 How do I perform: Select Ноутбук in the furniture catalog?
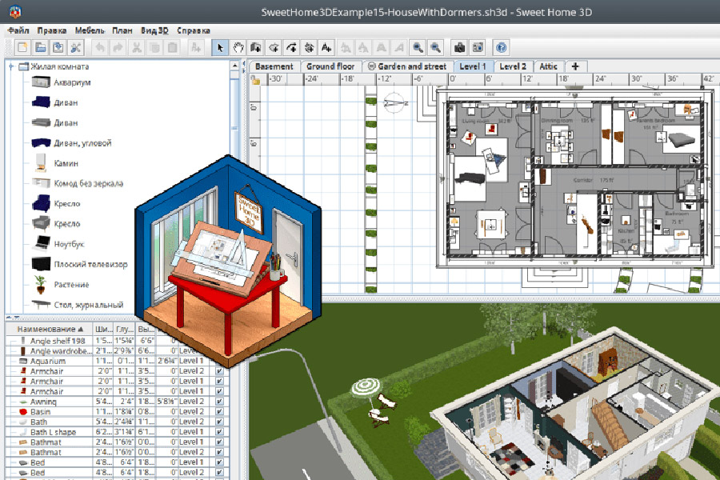[69, 244]
